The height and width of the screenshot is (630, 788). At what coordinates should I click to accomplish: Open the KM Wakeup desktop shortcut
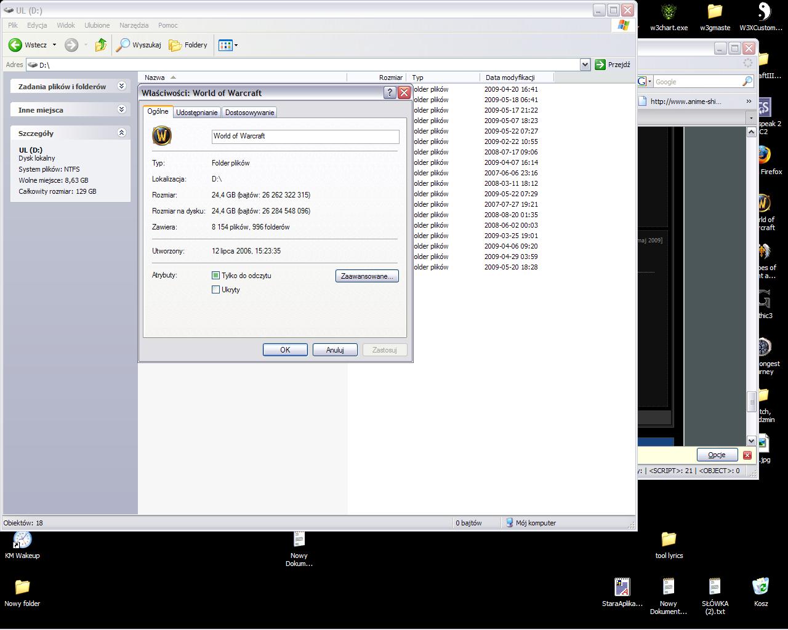[x=22, y=540]
